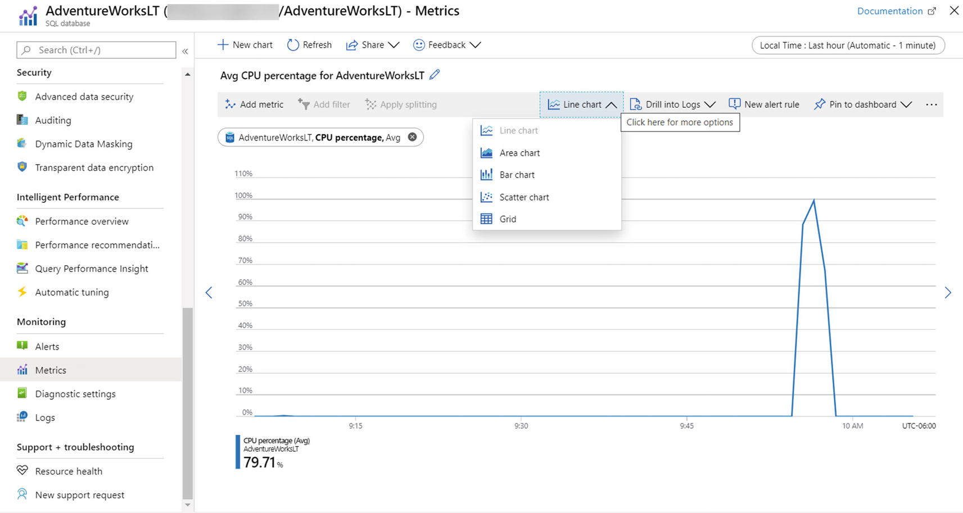
Task: Click the SQL database icon in metric chip
Action: tap(229, 137)
